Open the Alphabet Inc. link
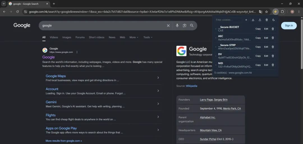Image resolution: width=303 pixels, height=144 pixels. point(208,118)
